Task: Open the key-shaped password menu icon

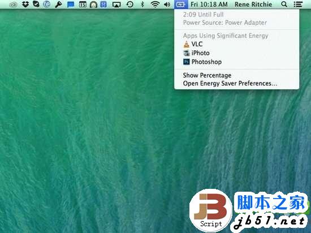Action: [x=58, y=5]
